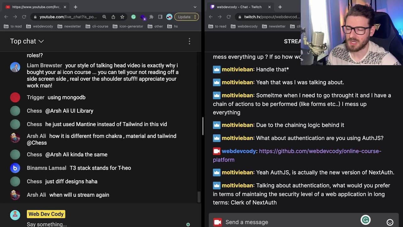Switch to the webdevcody Twitch chat tab
The height and width of the screenshot is (227, 403).
click(239, 7)
